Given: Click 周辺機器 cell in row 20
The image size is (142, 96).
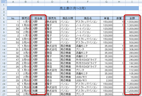Looking at the screenshot, I should point(68,70).
